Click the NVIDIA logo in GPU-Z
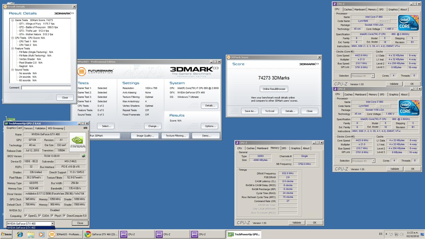 pyautogui.click(x=78, y=142)
